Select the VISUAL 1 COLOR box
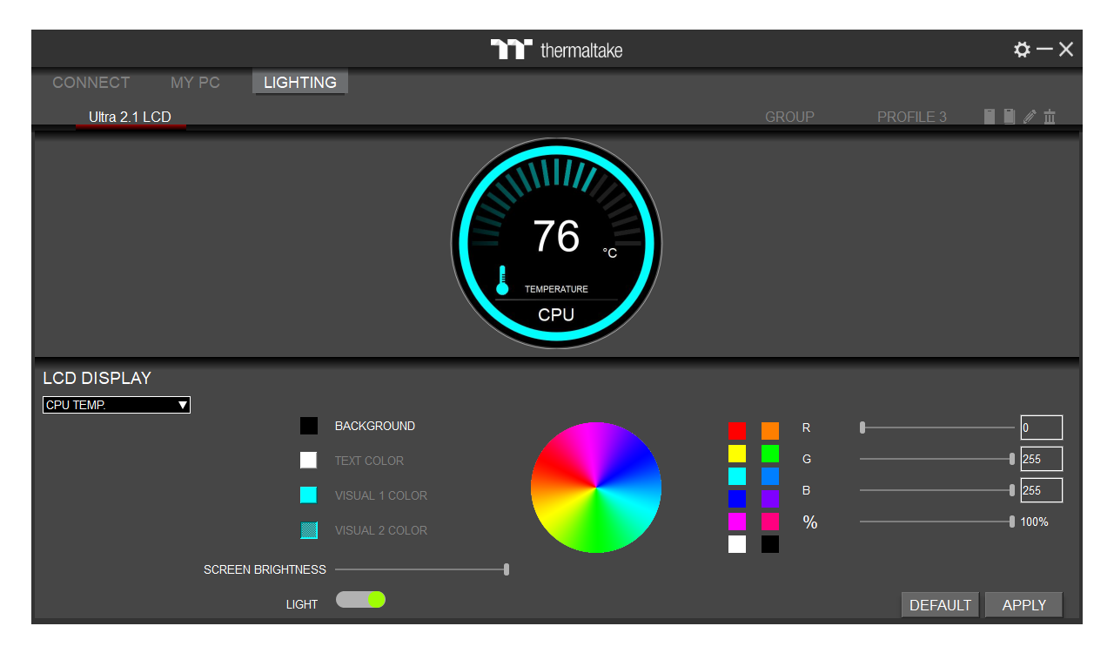 (x=309, y=495)
